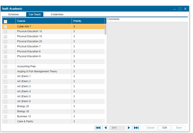The image size is (193, 133).
Task: Toggle checkbox for Cyber Arts 7
Action: (x=5, y=27)
